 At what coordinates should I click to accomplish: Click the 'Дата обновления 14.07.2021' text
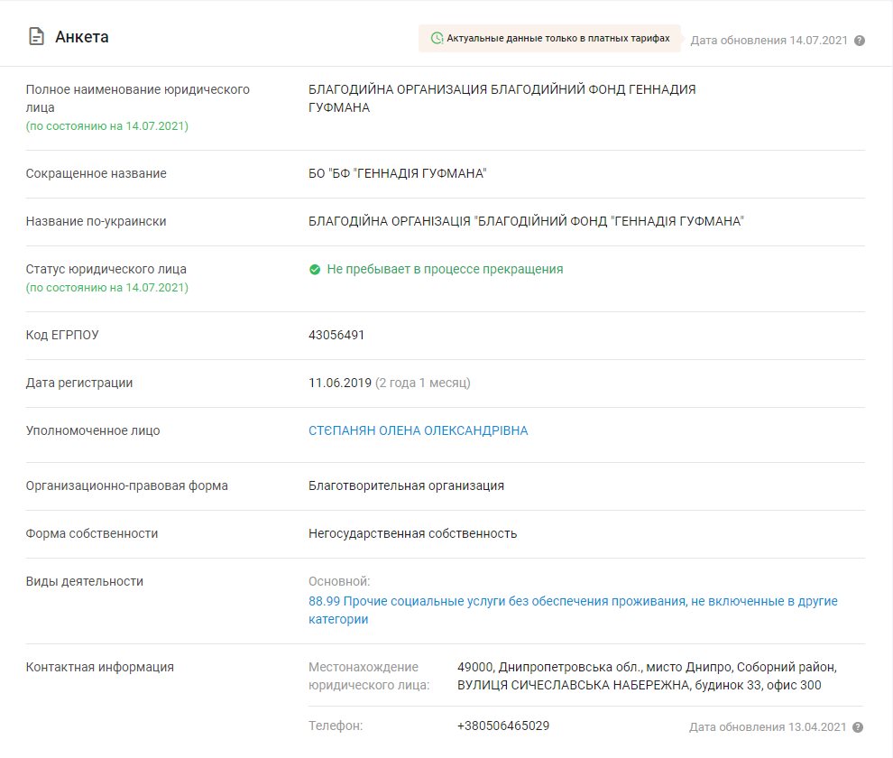tap(769, 41)
